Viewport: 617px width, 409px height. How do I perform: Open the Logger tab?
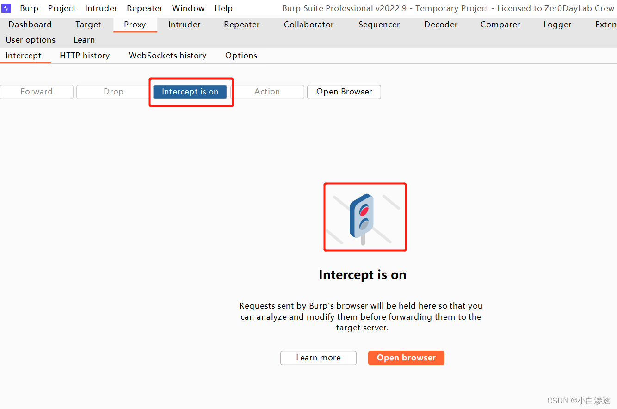click(x=557, y=25)
